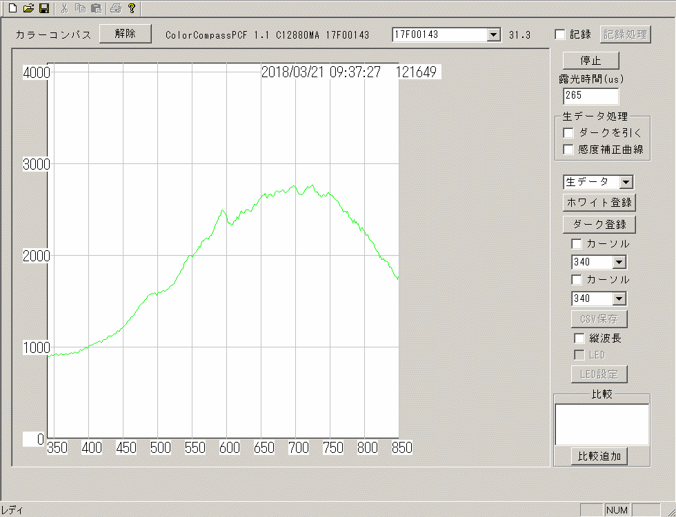Screen dimensions: 676x517
Task: Open the 17F00143 device dropdown
Action: pyautogui.click(x=493, y=34)
